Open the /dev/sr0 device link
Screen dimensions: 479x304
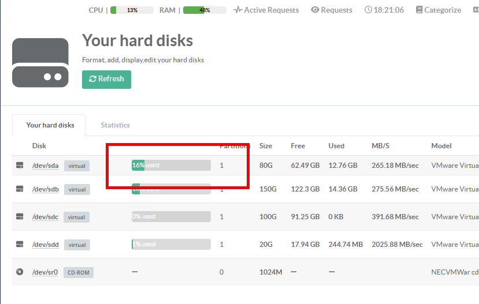[45, 272]
